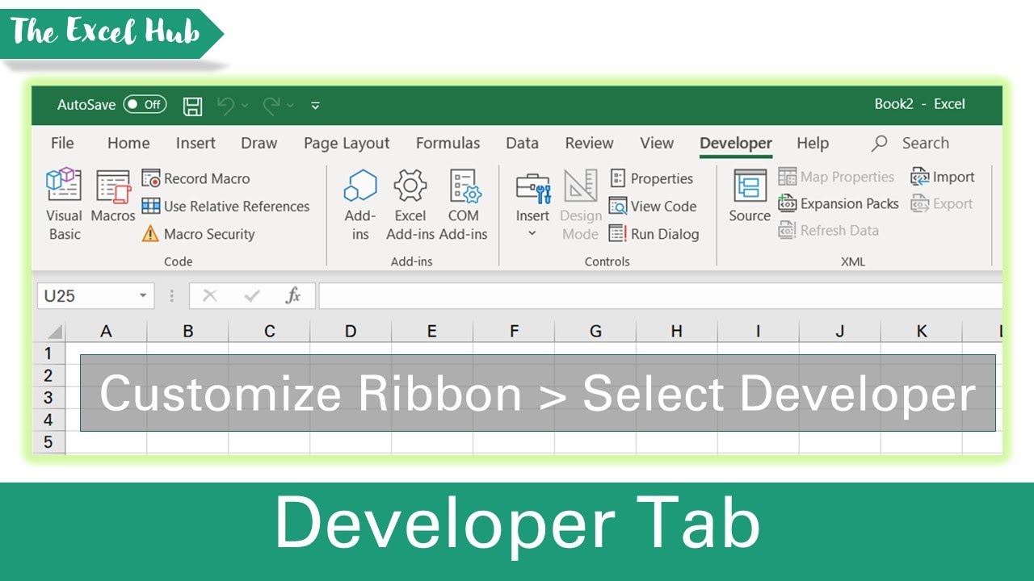1034x581 pixels.
Task: Start Record Macro
Action: [x=195, y=178]
